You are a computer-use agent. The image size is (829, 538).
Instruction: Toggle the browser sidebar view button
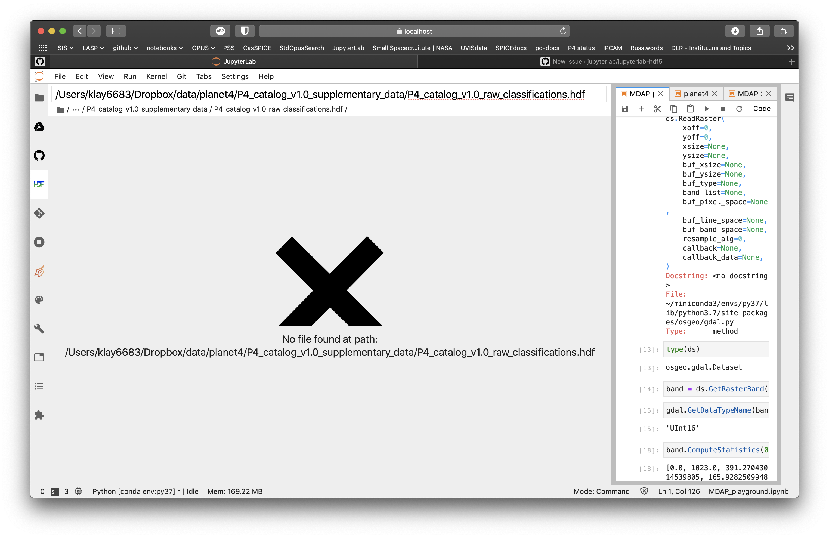(x=116, y=31)
